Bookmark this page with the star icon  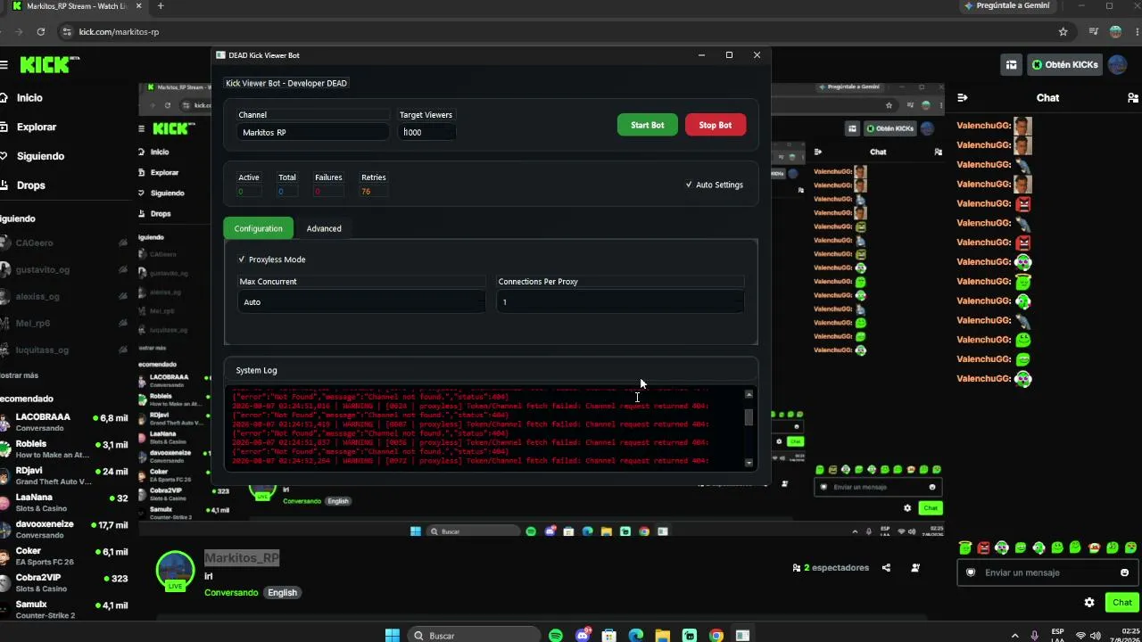[x=1063, y=32]
